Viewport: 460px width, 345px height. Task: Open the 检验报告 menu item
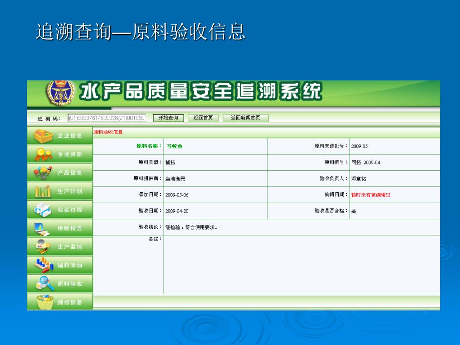60,228
